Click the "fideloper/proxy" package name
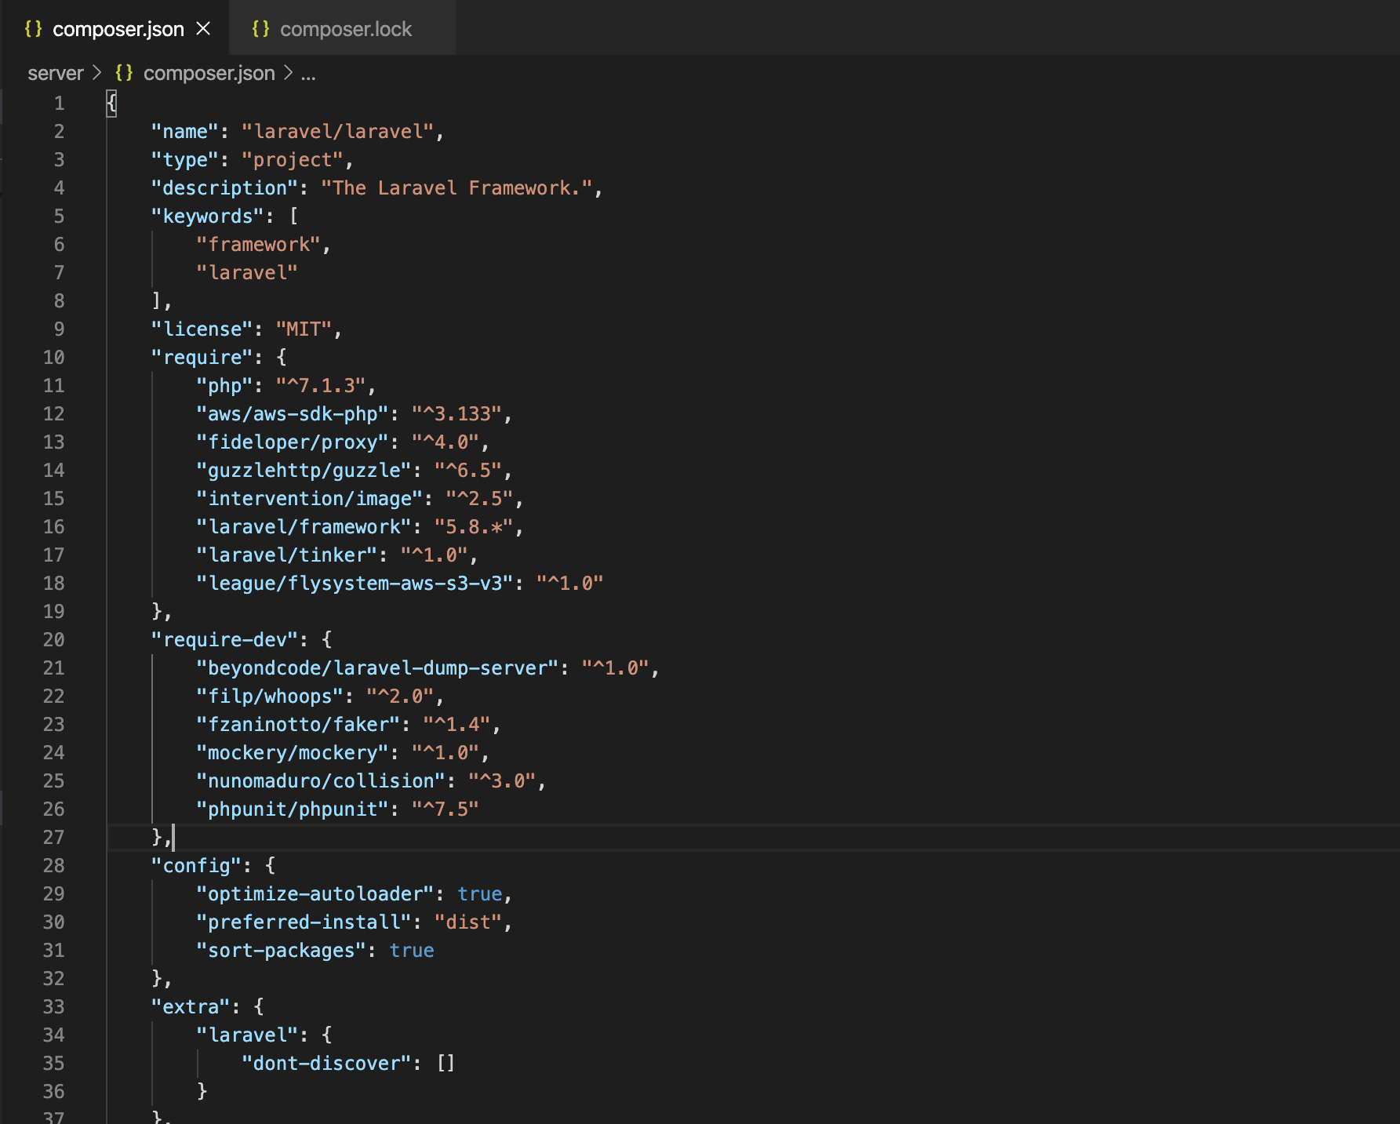This screenshot has height=1124, width=1400. coord(293,442)
